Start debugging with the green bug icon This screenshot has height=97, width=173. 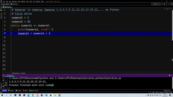point(164,4)
